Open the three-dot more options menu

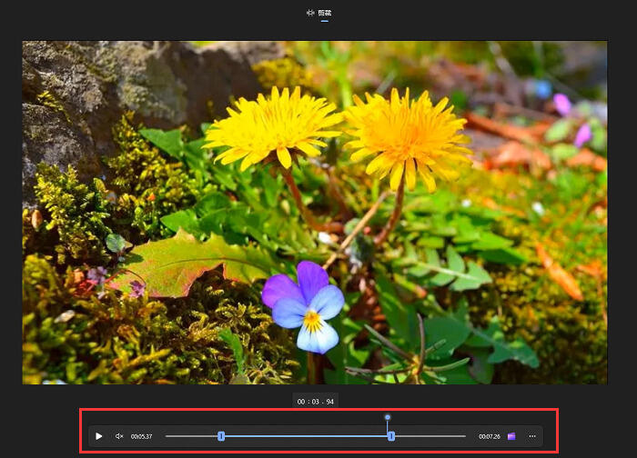532,436
